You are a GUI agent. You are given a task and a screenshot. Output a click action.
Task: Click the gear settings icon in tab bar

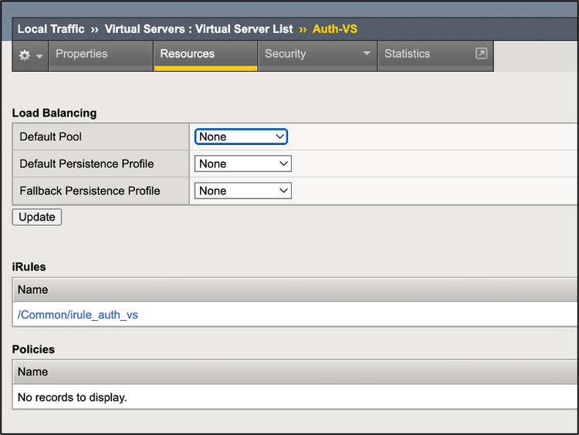[25, 56]
